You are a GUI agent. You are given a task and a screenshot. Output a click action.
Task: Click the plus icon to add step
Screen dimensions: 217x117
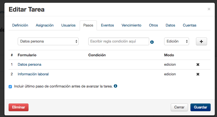pyautogui.click(x=201, y=41)
